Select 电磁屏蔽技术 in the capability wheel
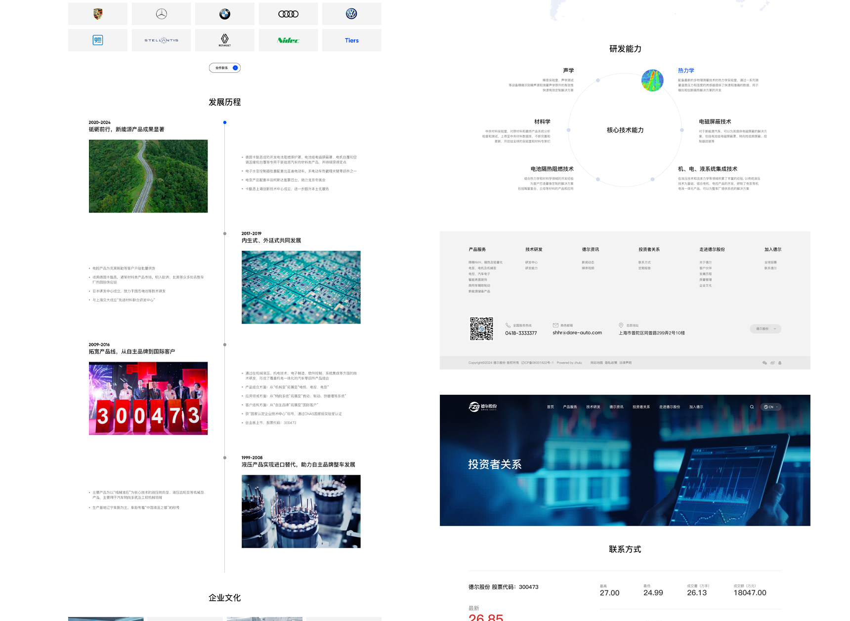Viewport: 850px width, 621px height. (x=715, y=122)
